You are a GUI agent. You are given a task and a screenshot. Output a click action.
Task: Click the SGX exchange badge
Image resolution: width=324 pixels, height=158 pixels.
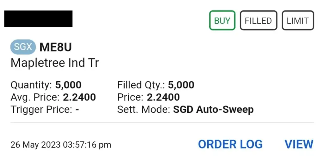tap(23, 47)
